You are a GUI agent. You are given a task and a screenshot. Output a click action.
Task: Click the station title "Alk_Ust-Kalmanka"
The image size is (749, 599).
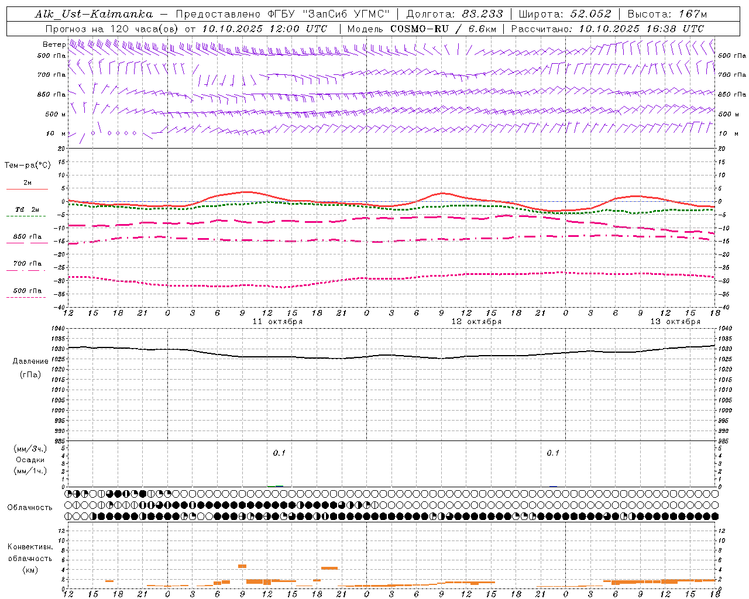point(94,14)
